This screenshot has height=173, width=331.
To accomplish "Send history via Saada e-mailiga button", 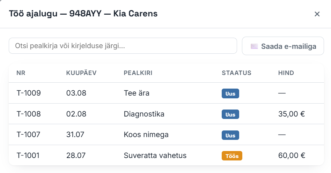I will pyautogui.click(x=283, y=46).
